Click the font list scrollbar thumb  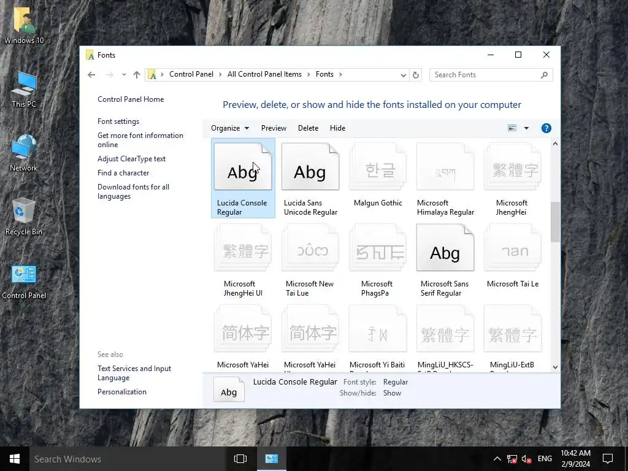[x=555, y=222]
